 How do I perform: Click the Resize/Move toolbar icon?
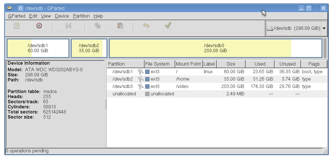pos(68,26)
